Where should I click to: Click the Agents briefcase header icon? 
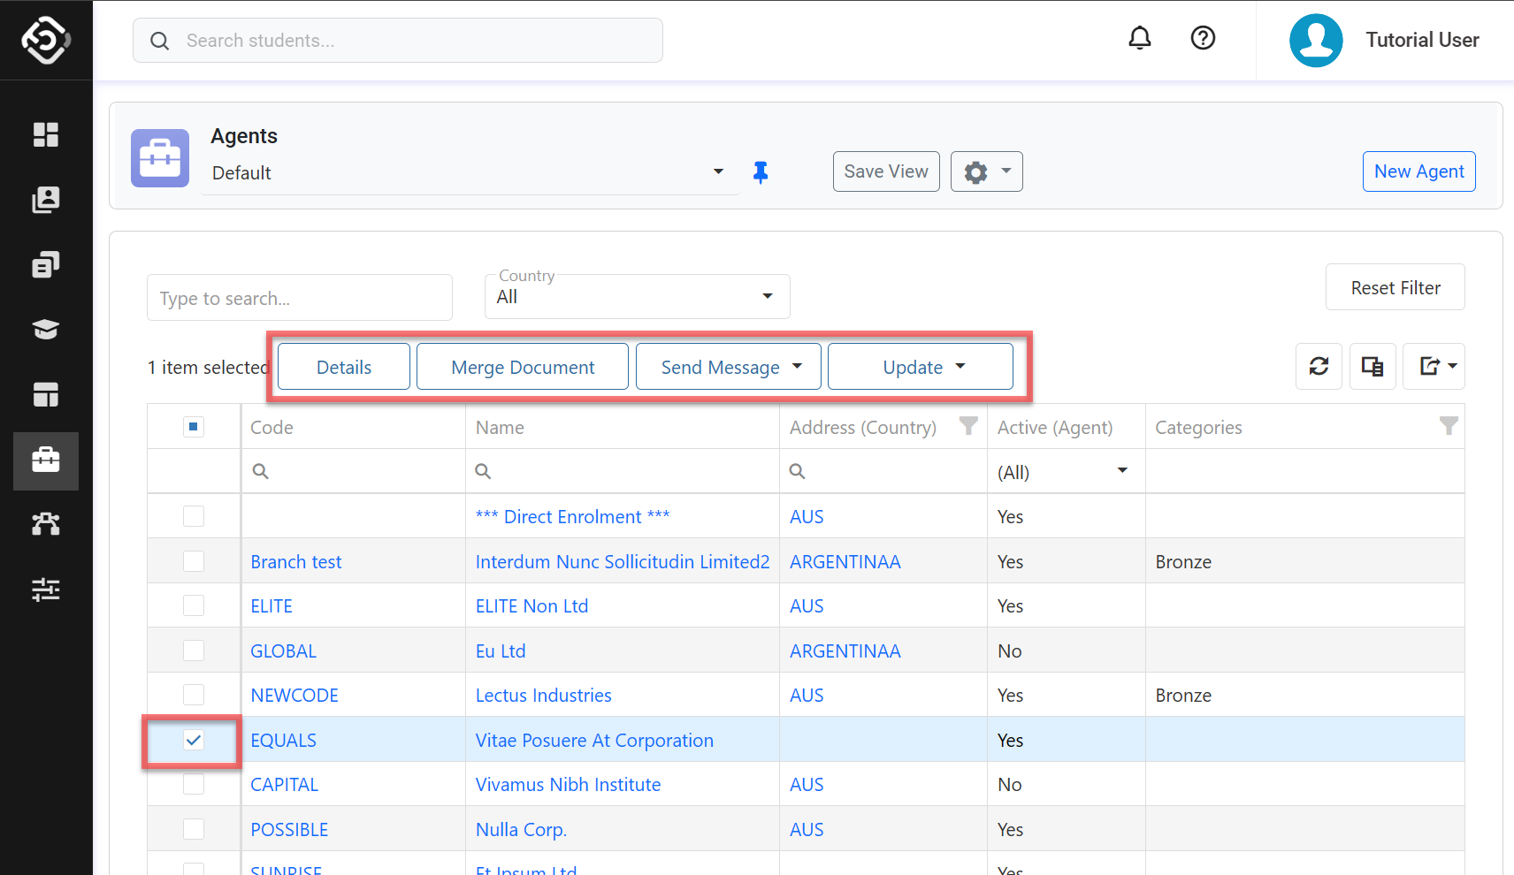pyautogui.click(x=160, y=158)
